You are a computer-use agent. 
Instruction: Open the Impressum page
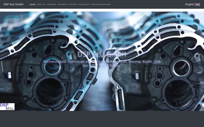tap(84, 5)
